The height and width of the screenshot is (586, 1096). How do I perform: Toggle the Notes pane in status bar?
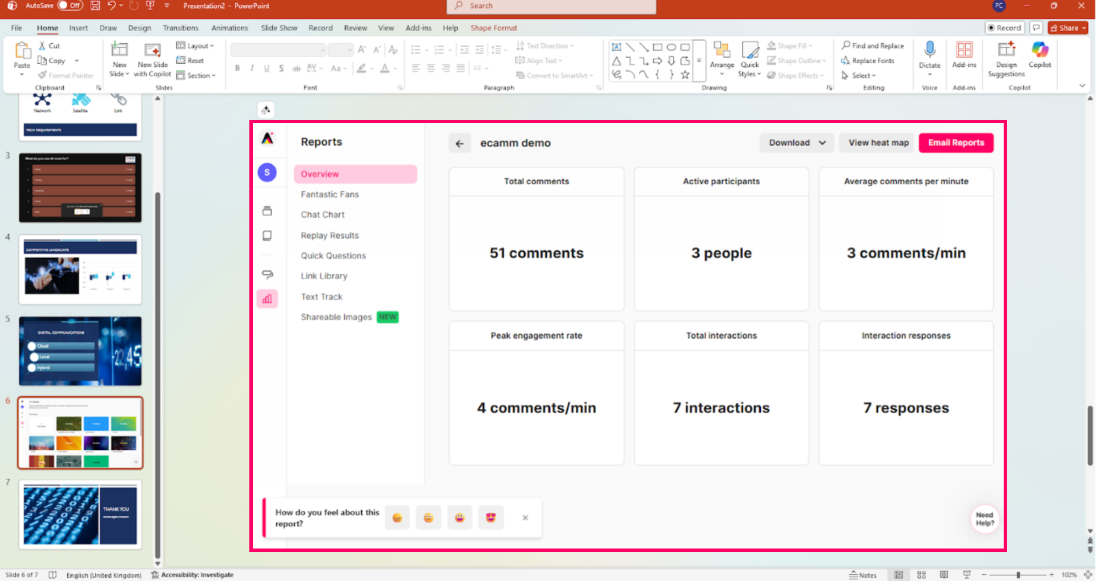tap(863, 575)
